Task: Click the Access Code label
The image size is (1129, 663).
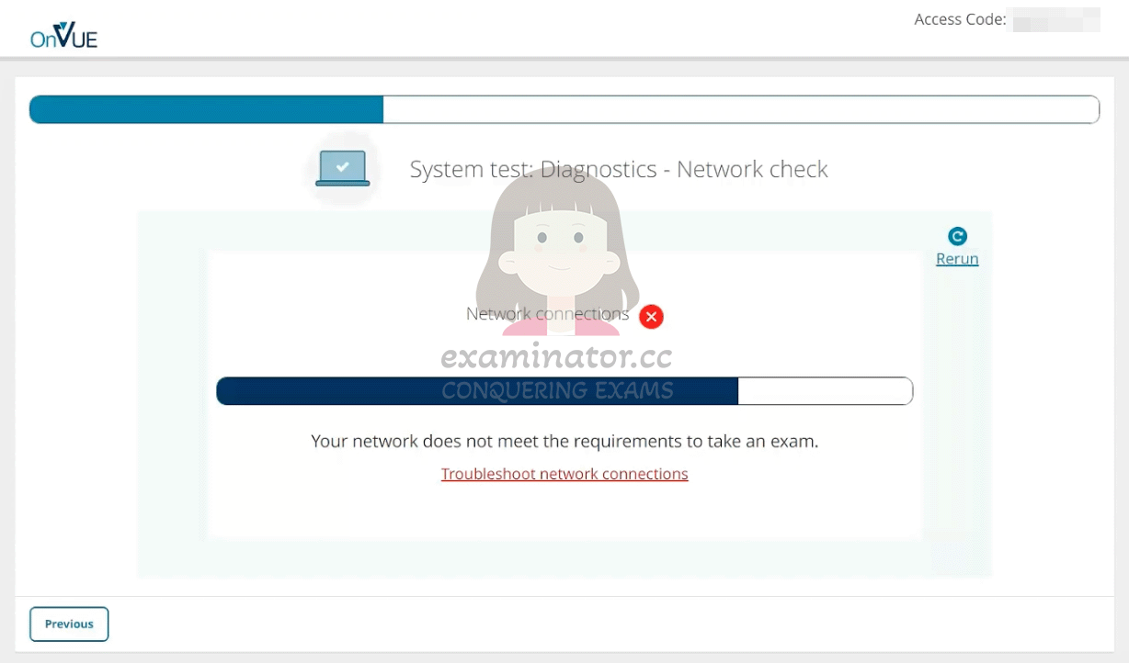Action: click(x=960, y=19)
